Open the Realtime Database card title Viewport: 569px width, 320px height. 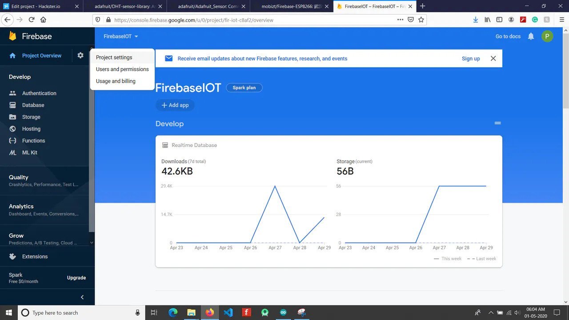[194, 145]
